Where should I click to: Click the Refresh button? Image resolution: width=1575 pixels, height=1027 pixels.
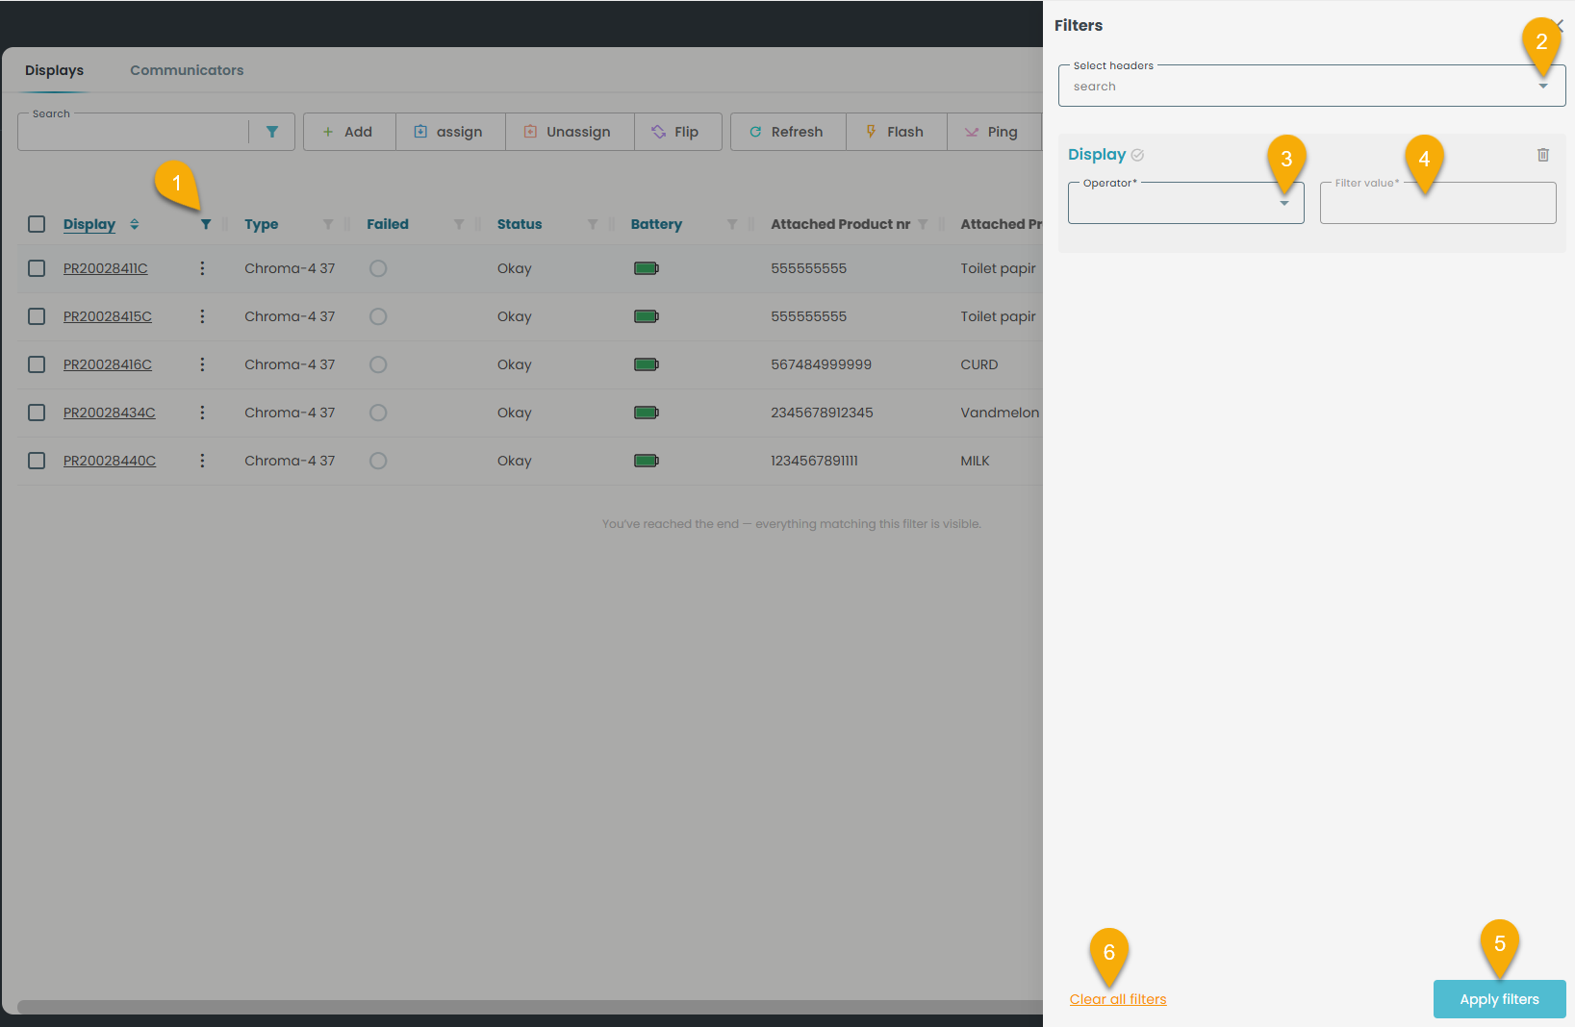tap(788, 132)
